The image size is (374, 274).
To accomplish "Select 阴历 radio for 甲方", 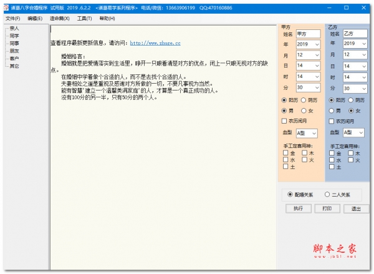I will (x=305, y=100).
